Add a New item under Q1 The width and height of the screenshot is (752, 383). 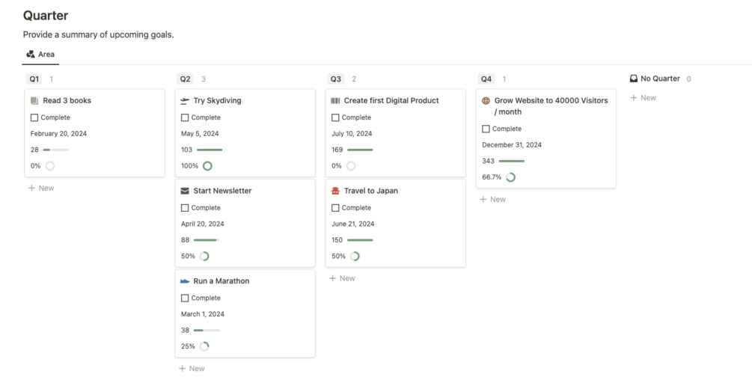click(x=41, y=189)
